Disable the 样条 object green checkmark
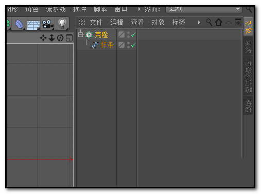Screen dimensions: 261x194 click(x=133, y=45)
